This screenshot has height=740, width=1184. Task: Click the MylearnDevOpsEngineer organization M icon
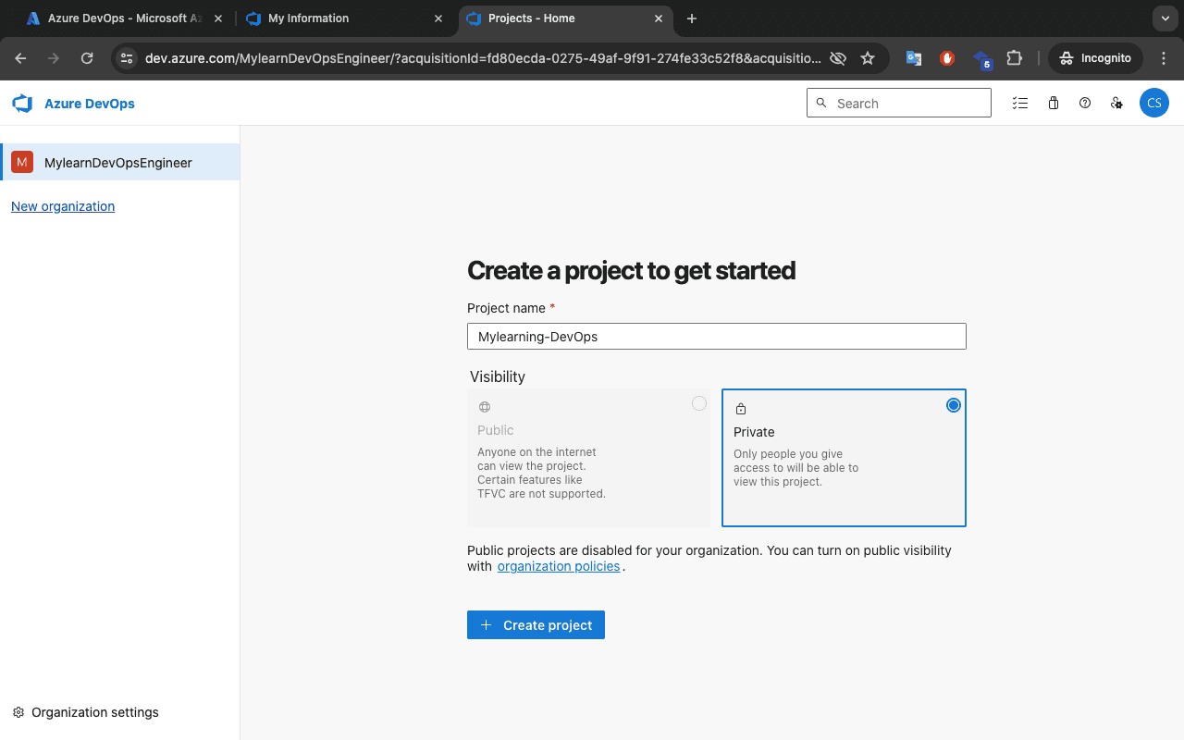[x=22, y=163]
